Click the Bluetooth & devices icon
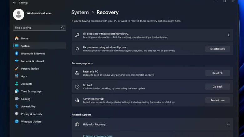Image resolution: width=244 pixels, height=137 pixels. [17, 54]
